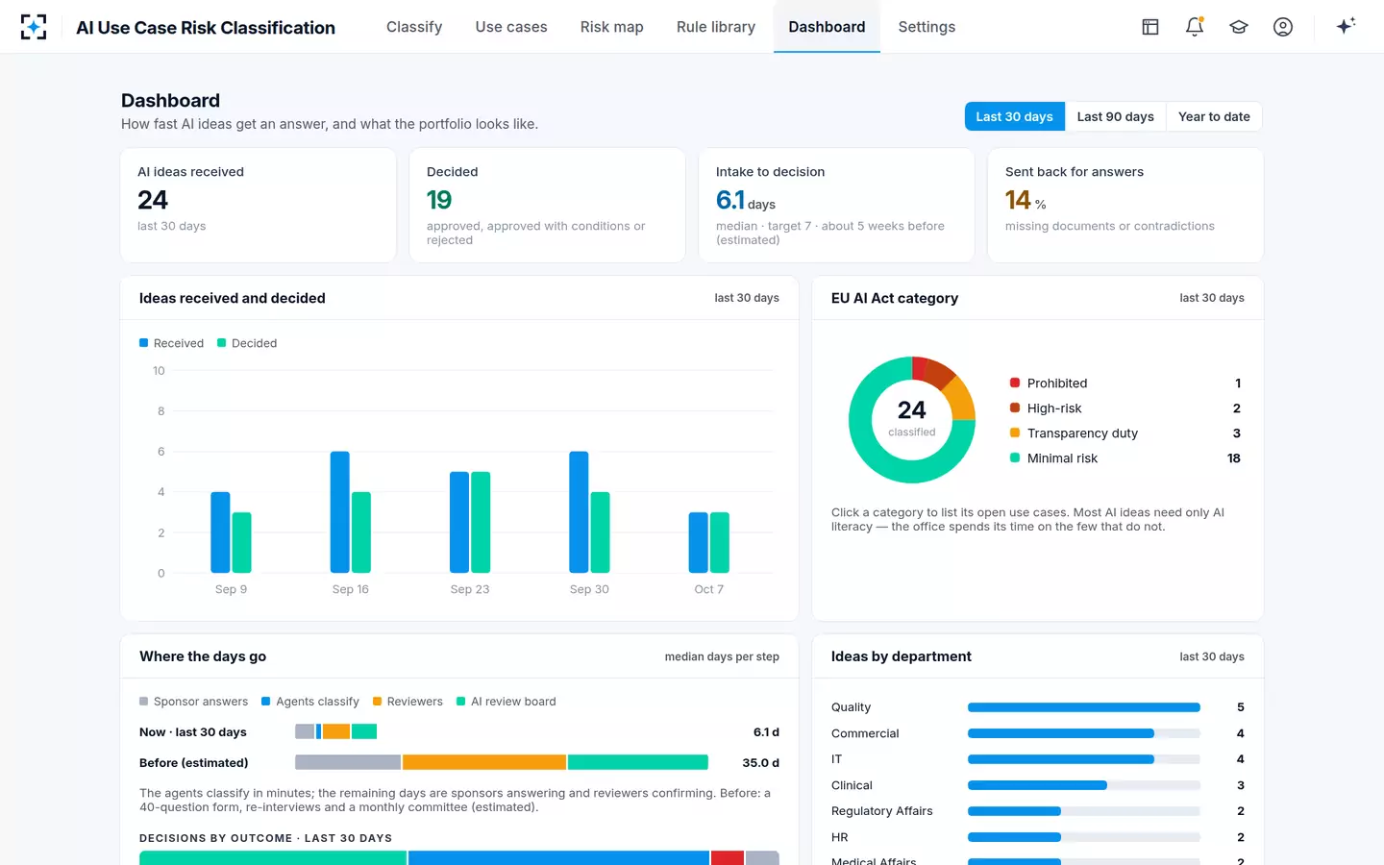Open the Settings tab
This screenshot has height=865, width=1384.
pos(927,27)
